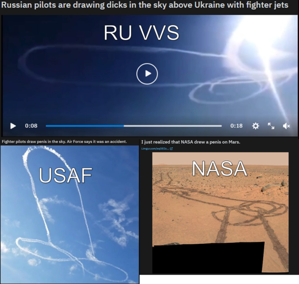Enter fullscreen with the expand arrows icon
This screenshot has height=284, width=299.
coord(271,126)
